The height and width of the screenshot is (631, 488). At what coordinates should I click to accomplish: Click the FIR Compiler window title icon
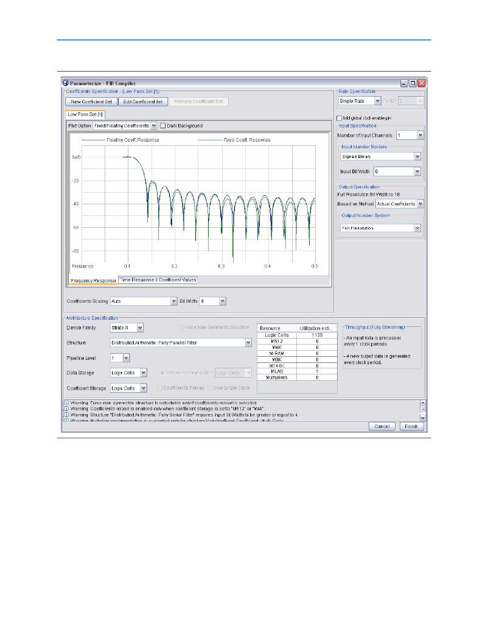click(66, 83)
